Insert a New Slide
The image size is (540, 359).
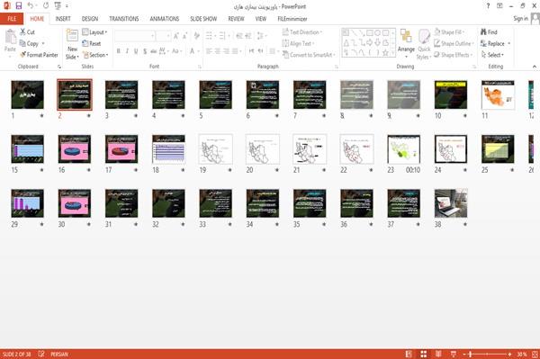pos(72,44)
